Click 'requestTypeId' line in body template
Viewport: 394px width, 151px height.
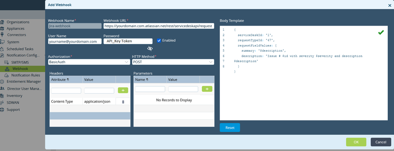pos(256,40)
